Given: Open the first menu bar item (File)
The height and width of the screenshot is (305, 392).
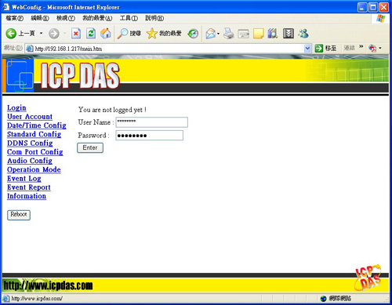Looking at the screenshot, I should [14, 18].
